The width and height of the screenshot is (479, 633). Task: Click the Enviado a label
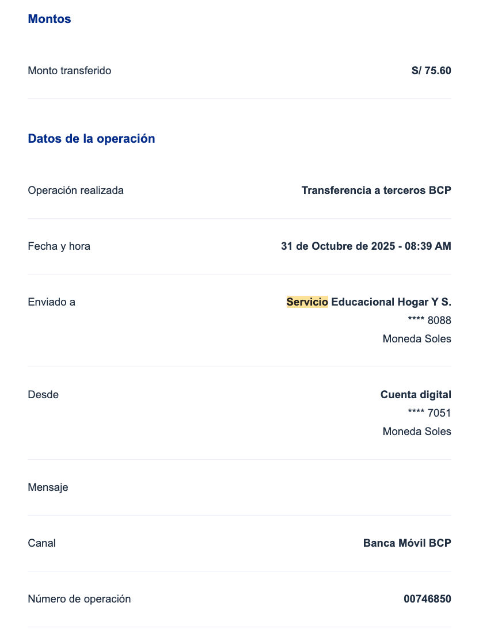51,302
